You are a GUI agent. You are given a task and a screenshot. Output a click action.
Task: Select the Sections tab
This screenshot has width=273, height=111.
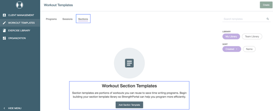click(83, 19)
